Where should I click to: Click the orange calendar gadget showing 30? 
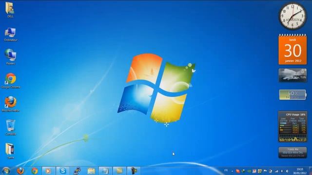coord(292,49)
